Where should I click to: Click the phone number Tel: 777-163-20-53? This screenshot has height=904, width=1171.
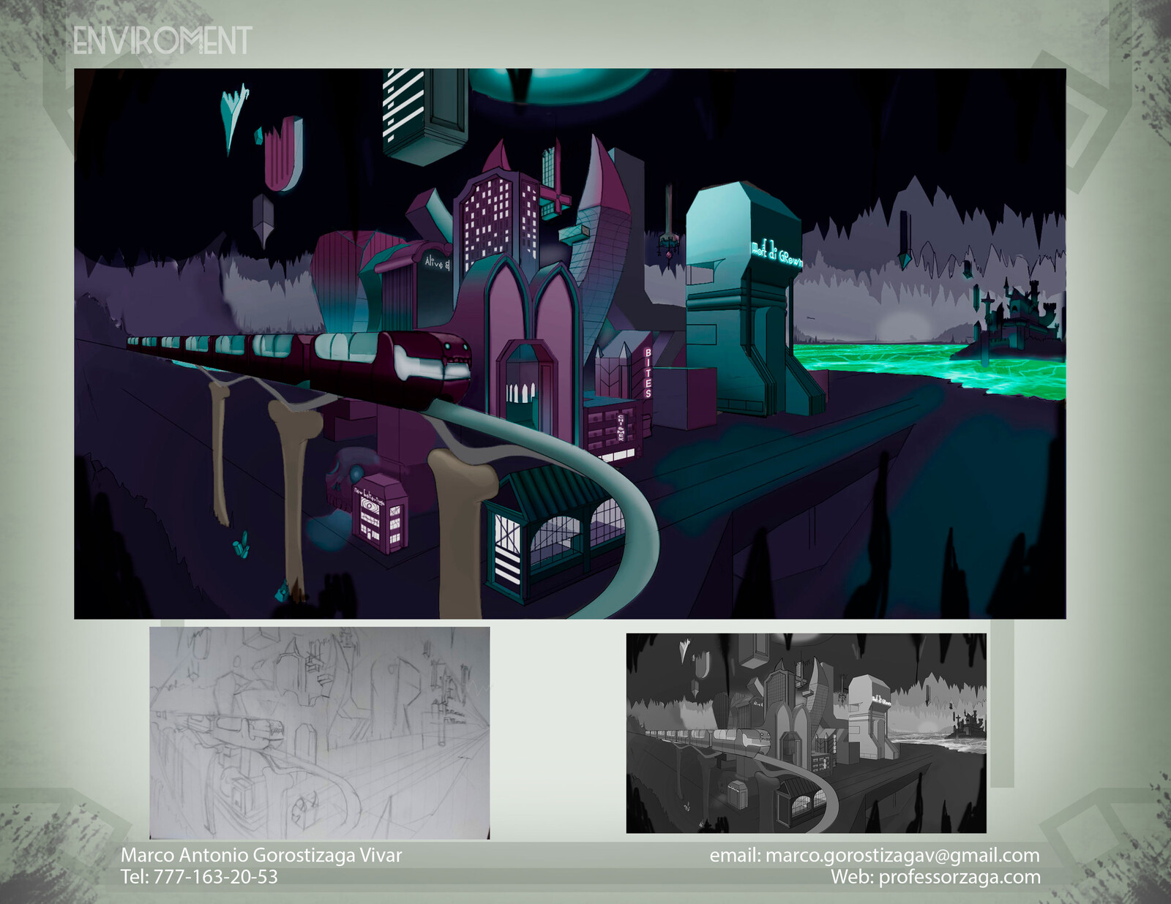(199, 877)
